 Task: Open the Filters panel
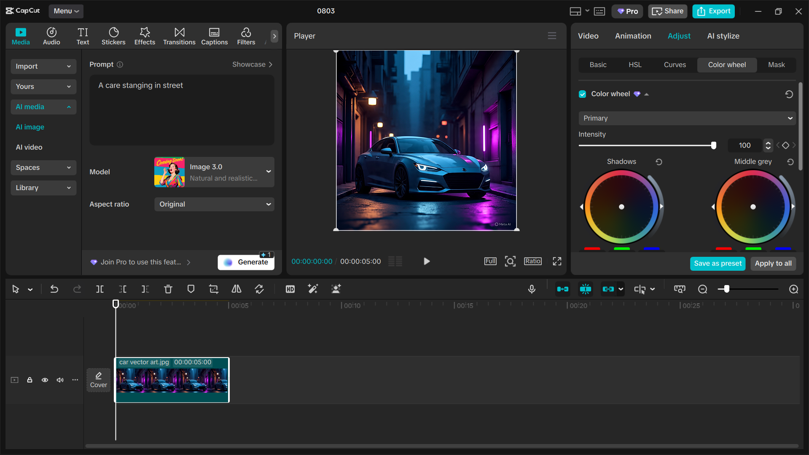pos(246,36)
